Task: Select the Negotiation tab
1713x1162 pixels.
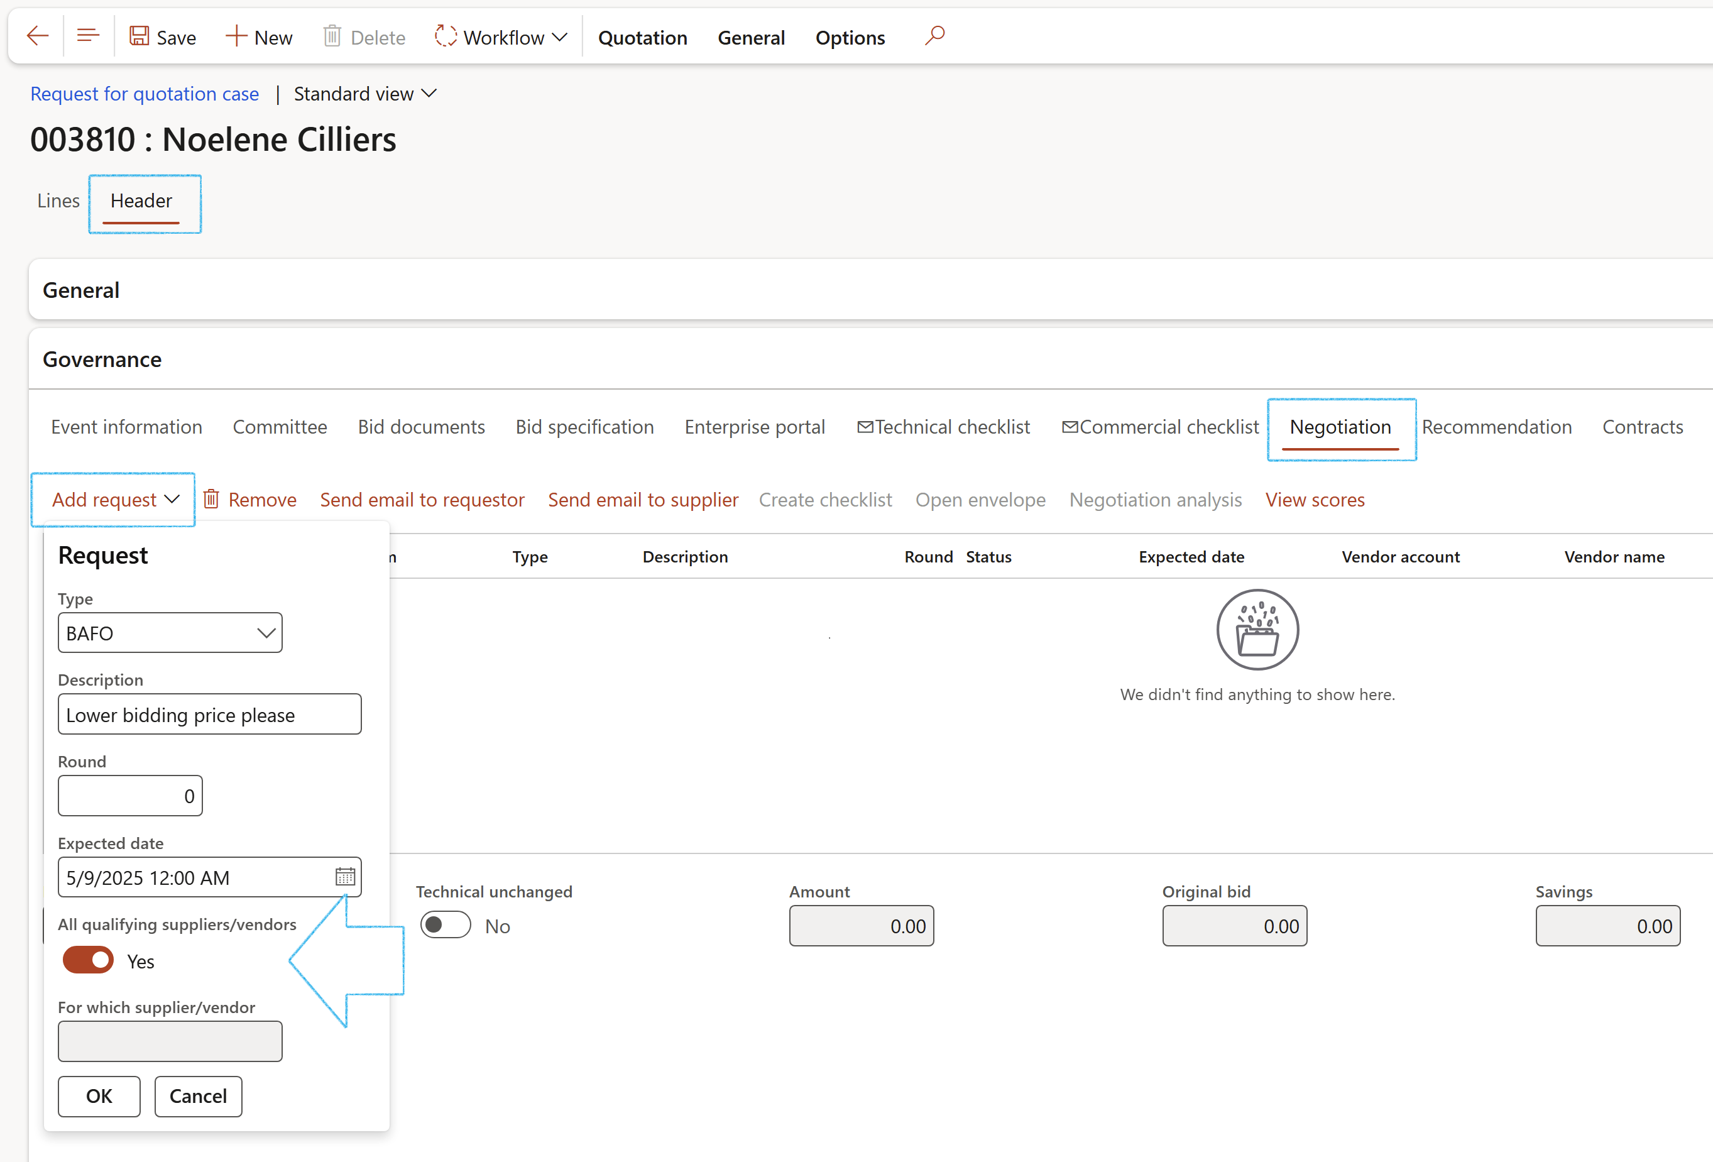Action: point(1340,427)
